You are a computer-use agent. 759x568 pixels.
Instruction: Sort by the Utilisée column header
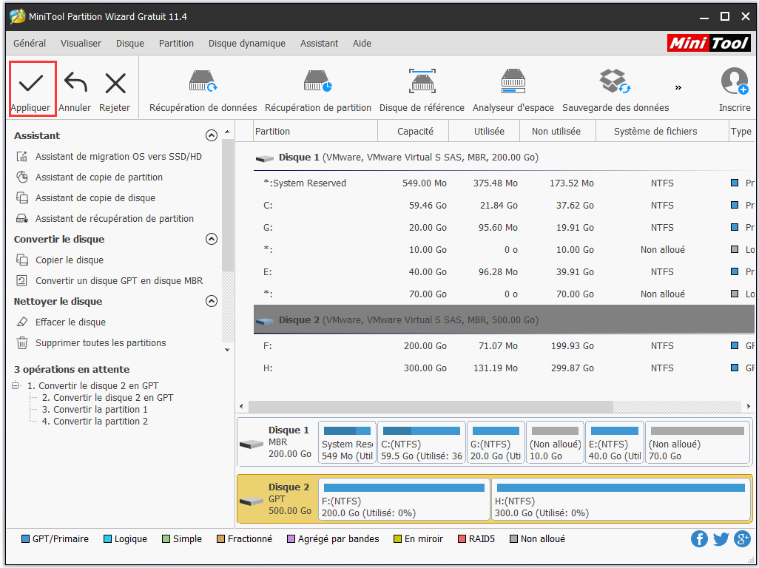click(484, 131)
